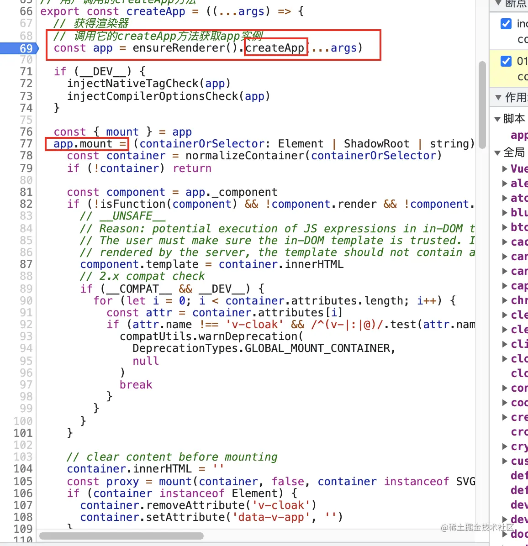Click 'setAttribute' on line 108

pyautogui.click(x=185, y=517)
